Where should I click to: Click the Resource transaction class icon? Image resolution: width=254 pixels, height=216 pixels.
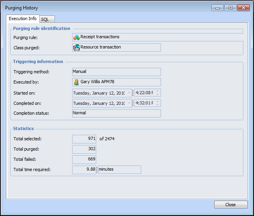click(76, 48)
